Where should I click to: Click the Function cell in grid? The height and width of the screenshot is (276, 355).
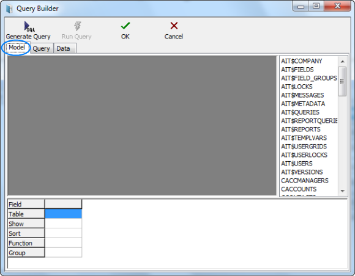tap(64, 243)
